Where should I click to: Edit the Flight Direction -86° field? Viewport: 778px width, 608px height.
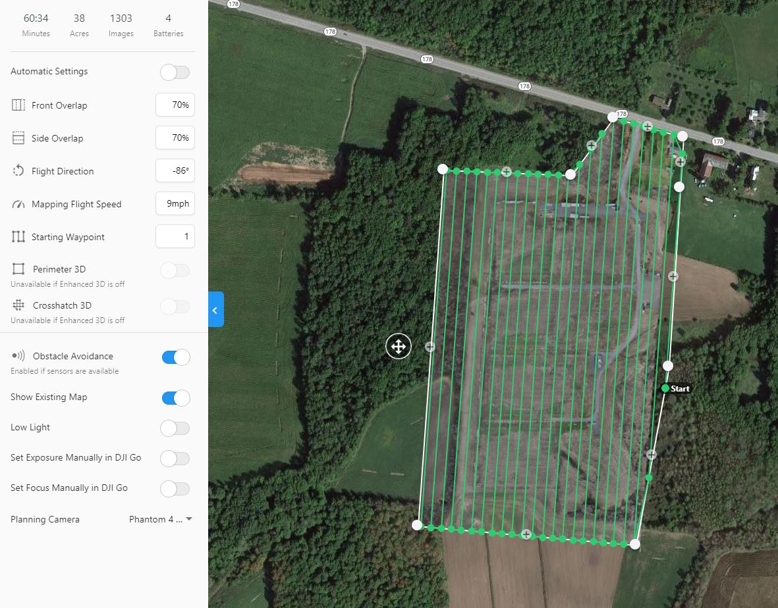(x=175, y=170)
